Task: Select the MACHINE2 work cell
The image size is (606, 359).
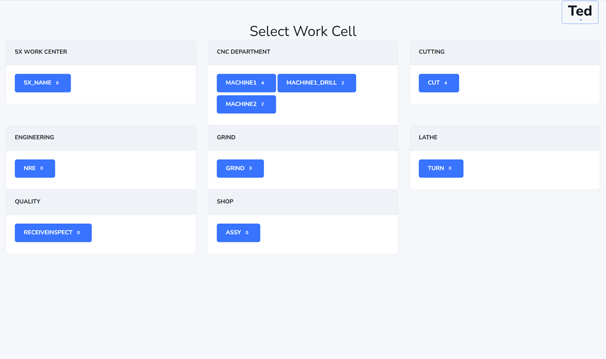Action: click(x=246, y=104)
